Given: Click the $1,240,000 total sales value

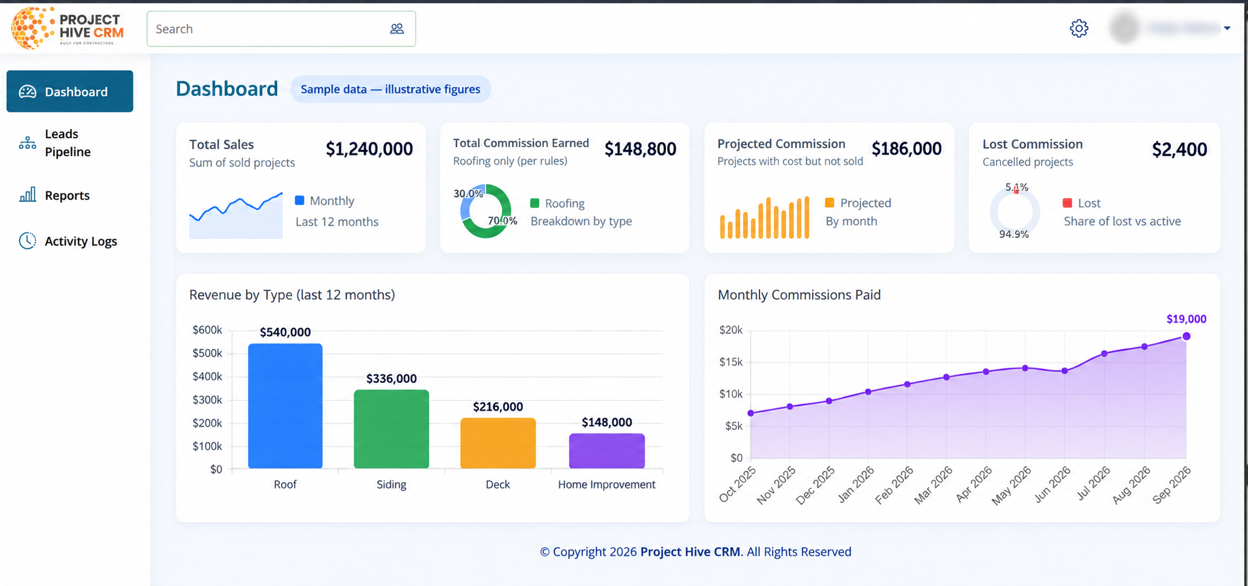Looking at the screenshot, I should (369, 149).
